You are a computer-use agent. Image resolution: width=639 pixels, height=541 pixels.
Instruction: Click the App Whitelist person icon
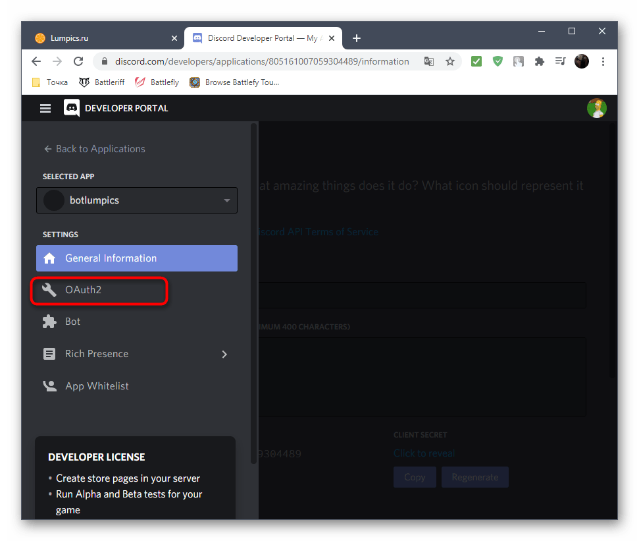[49, 386]
